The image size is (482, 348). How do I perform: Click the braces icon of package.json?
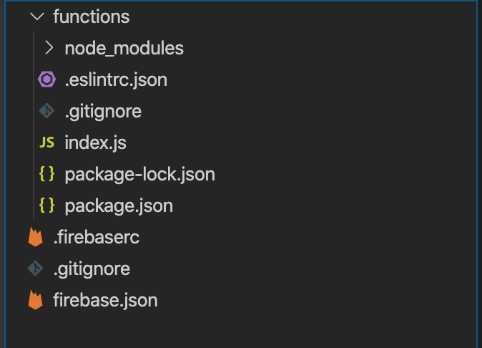[x=46, y=206]
